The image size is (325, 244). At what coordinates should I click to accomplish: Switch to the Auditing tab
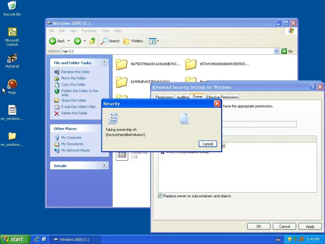click(182, 97)
